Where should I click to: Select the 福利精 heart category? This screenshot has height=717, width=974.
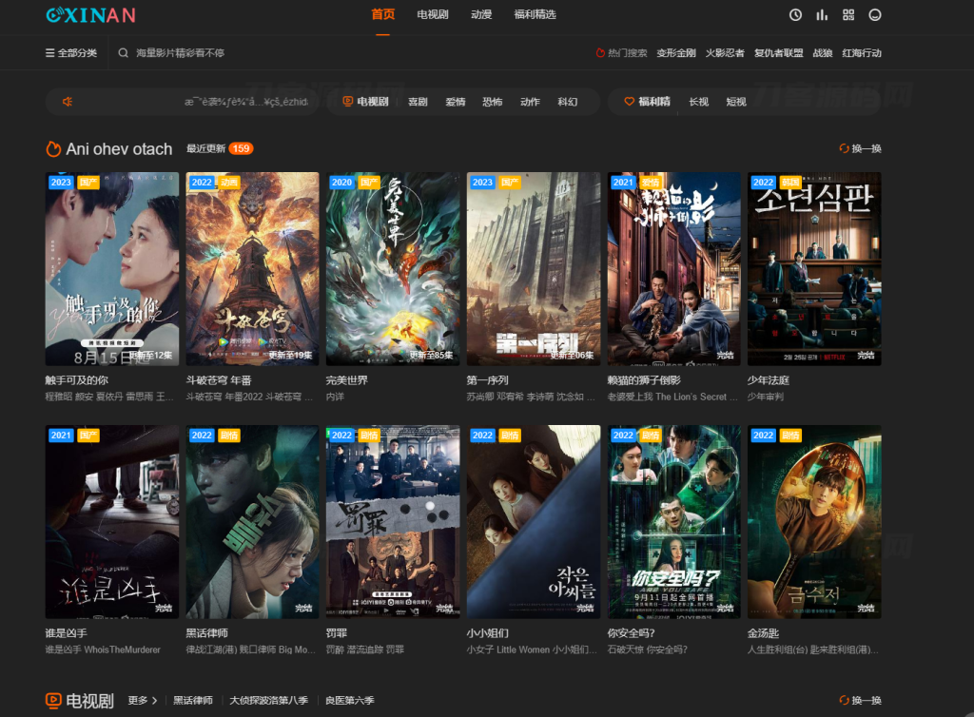pyautogui.click(x=647, y=102)
